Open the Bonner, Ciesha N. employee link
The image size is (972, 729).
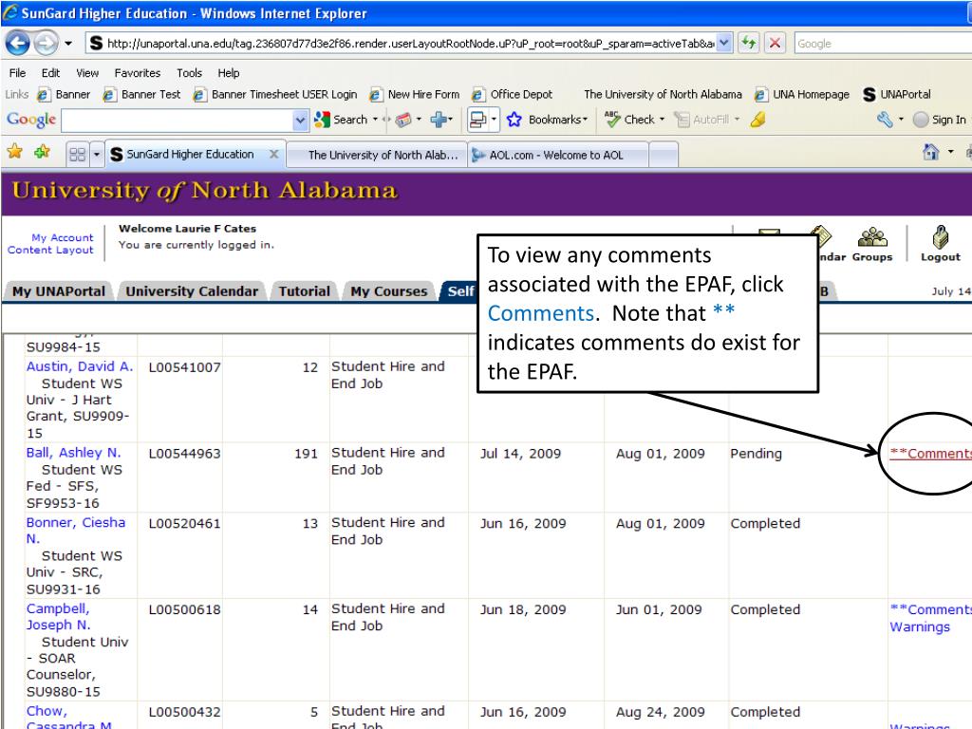(x=76, y=531)
